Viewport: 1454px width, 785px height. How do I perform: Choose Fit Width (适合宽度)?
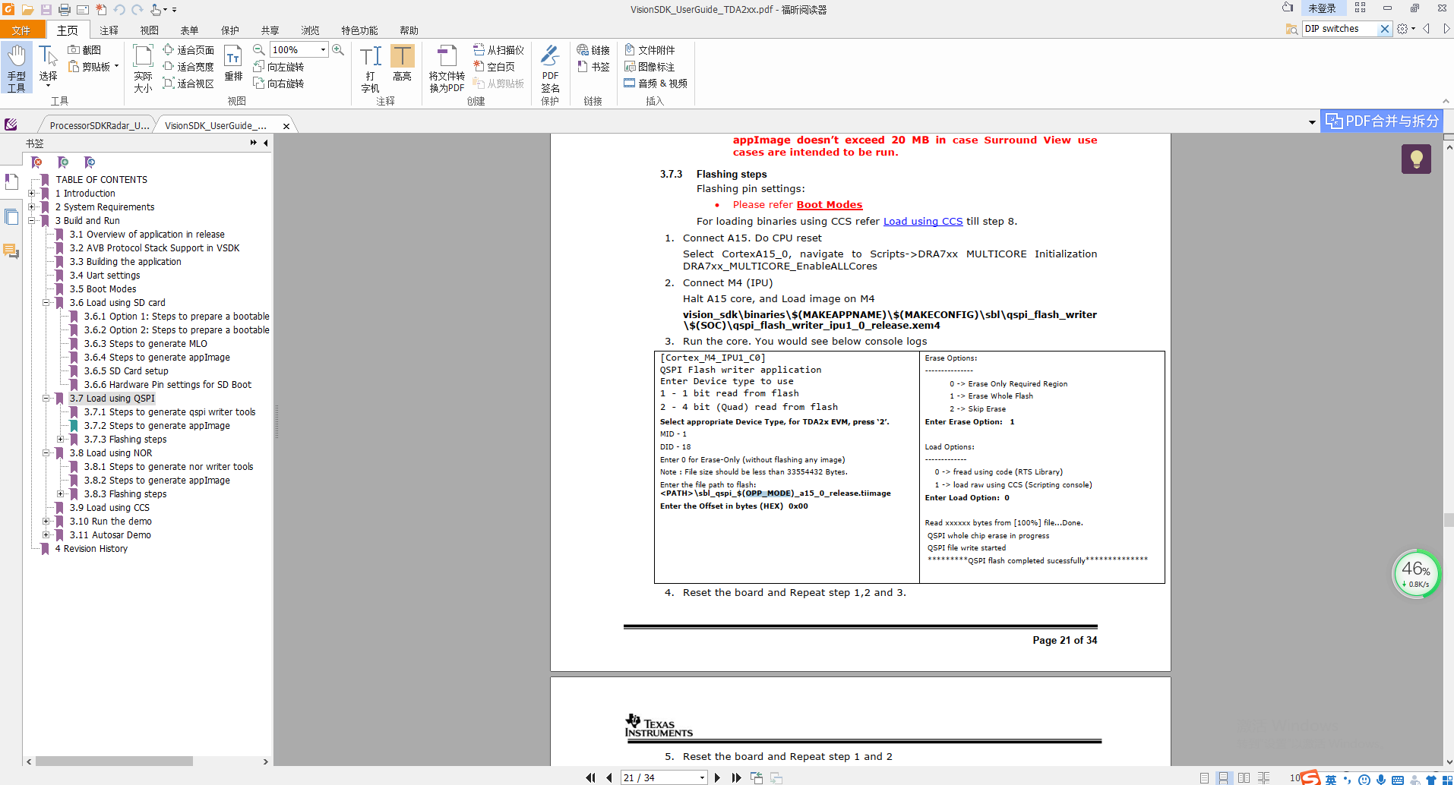coord(188,67)
